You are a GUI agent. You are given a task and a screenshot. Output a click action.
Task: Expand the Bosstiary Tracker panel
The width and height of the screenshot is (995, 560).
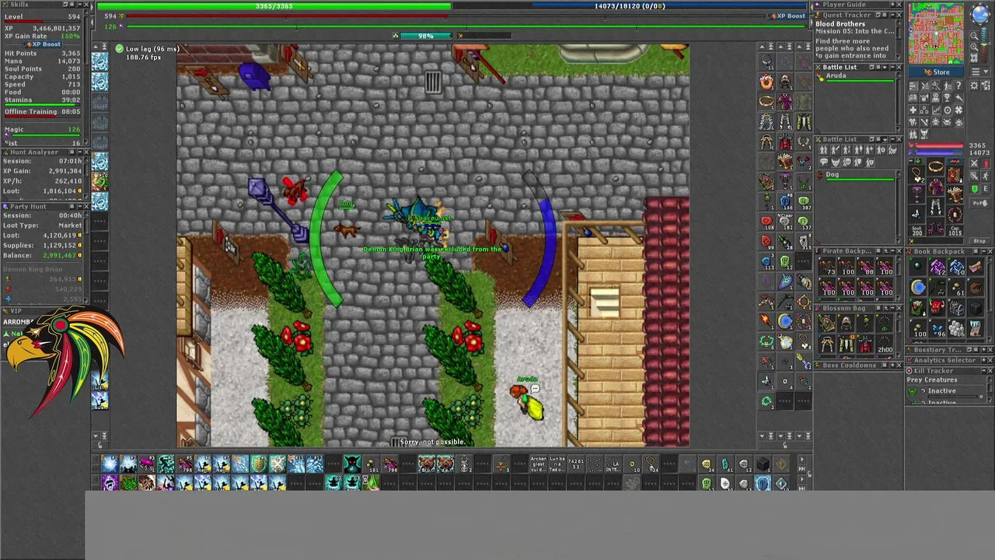pos(984,350)
